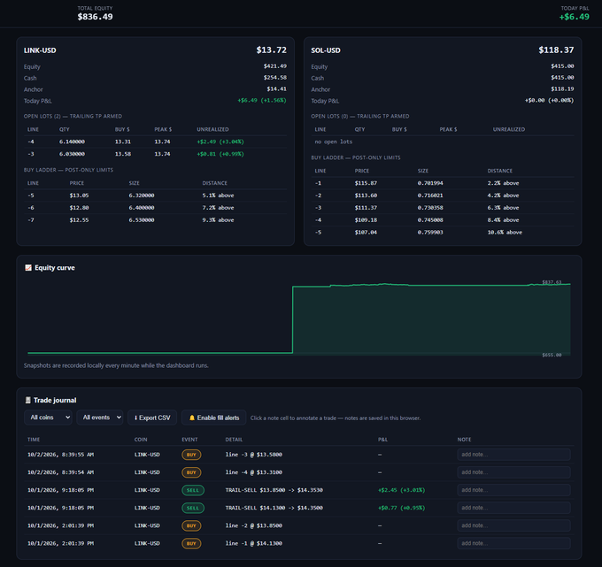Click LINK anchor value $14.41

(x=276, y=89)
